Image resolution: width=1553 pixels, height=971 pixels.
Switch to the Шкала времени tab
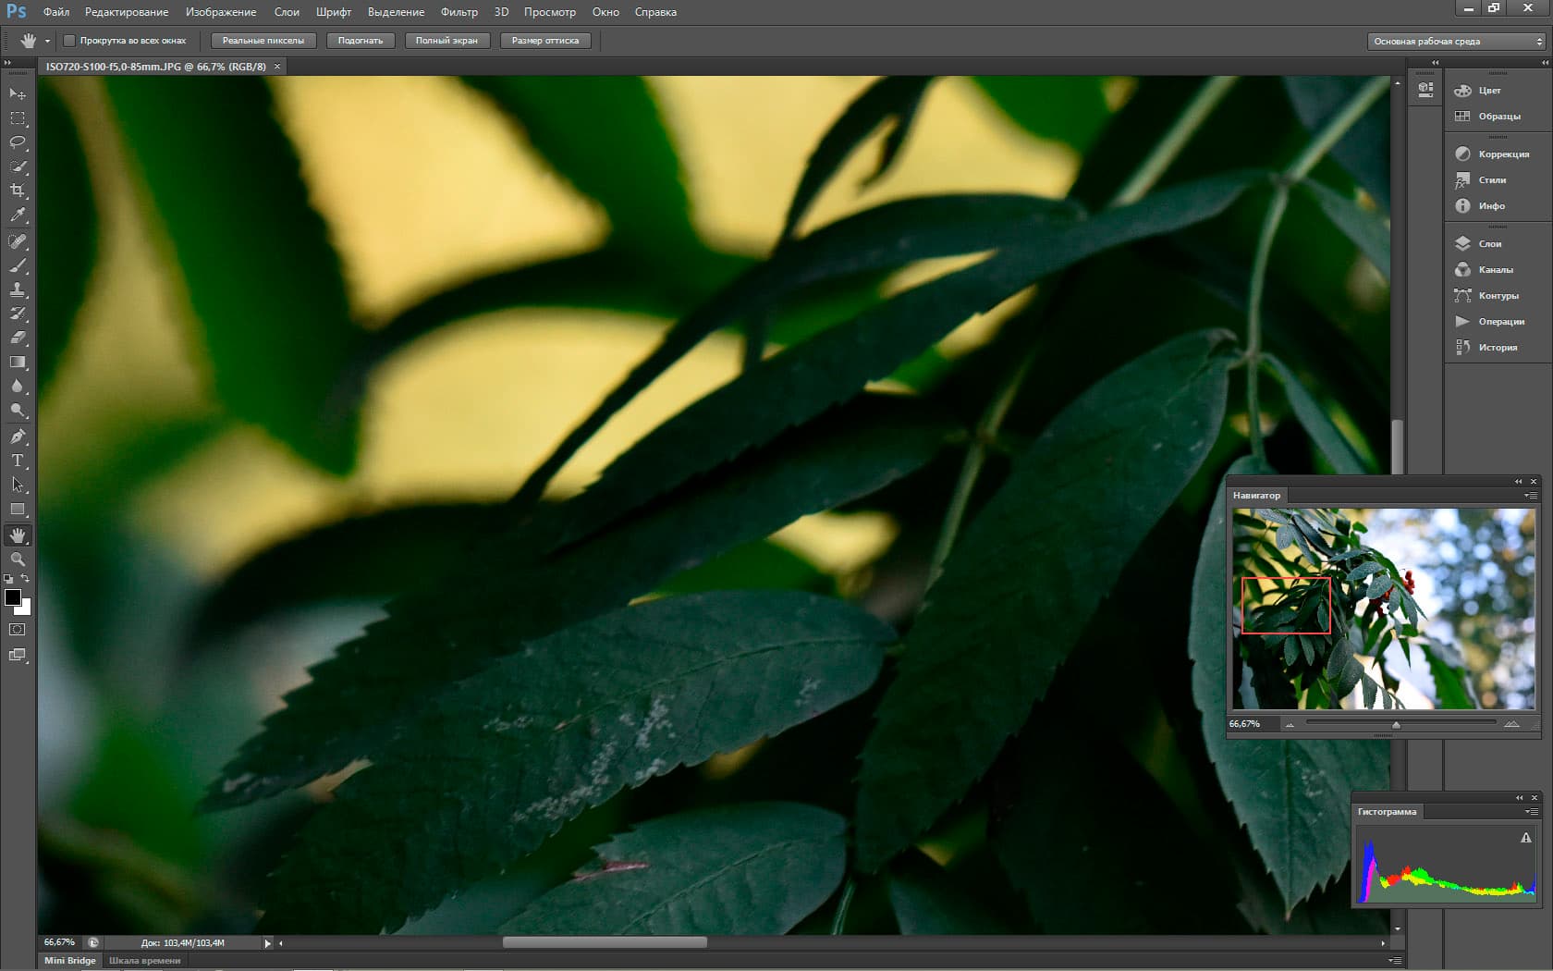145,961
